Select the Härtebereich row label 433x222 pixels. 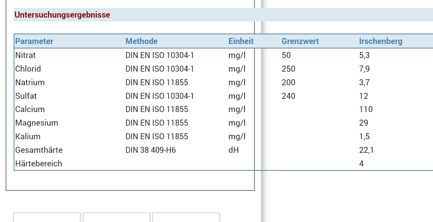tap(38, 164)
